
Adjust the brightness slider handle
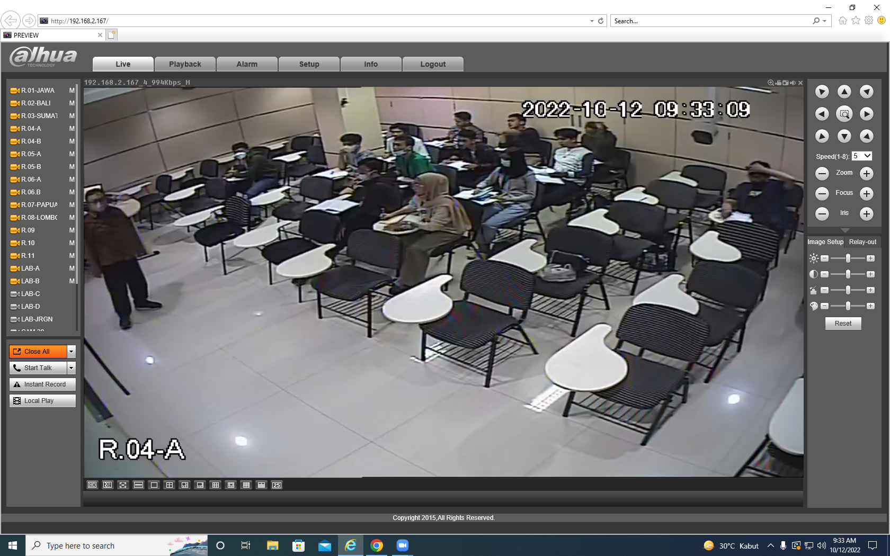[x=848, y=258]
